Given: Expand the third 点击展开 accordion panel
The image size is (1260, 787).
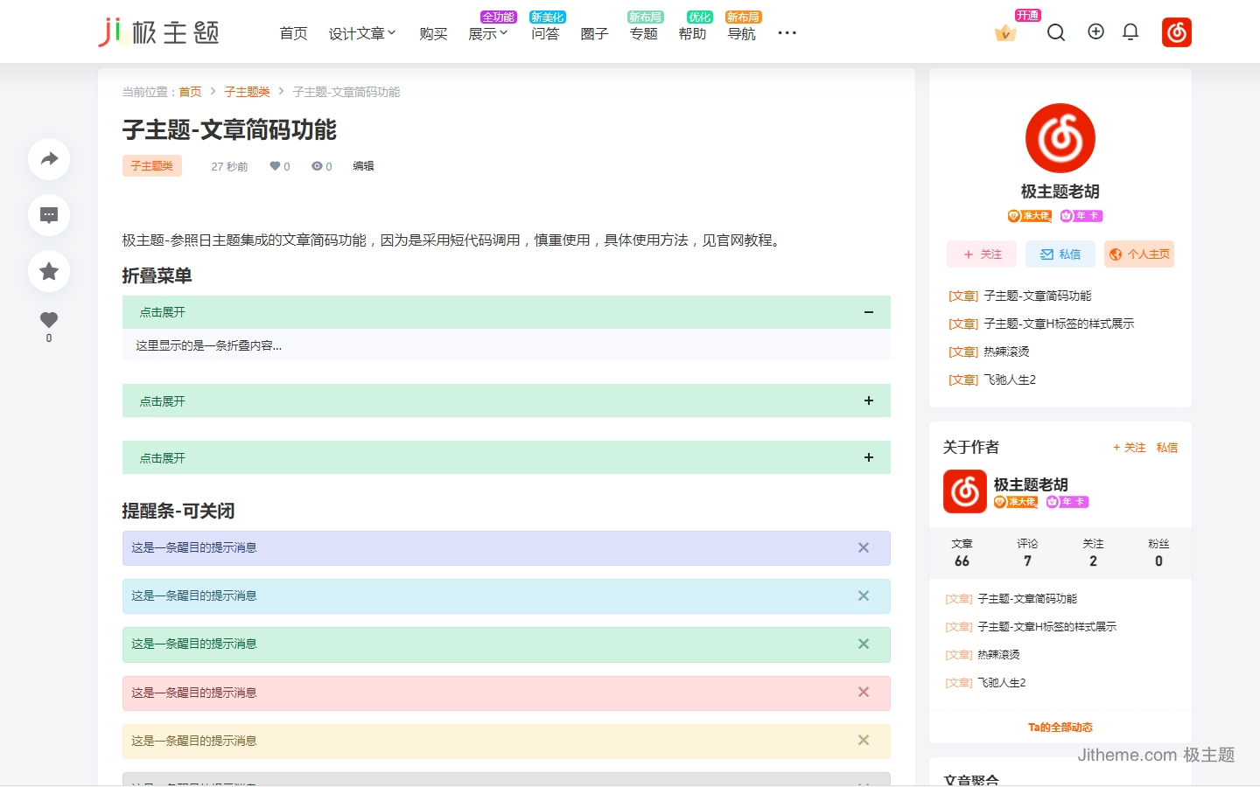Looking at the screenshot, I should coord(507,457).
